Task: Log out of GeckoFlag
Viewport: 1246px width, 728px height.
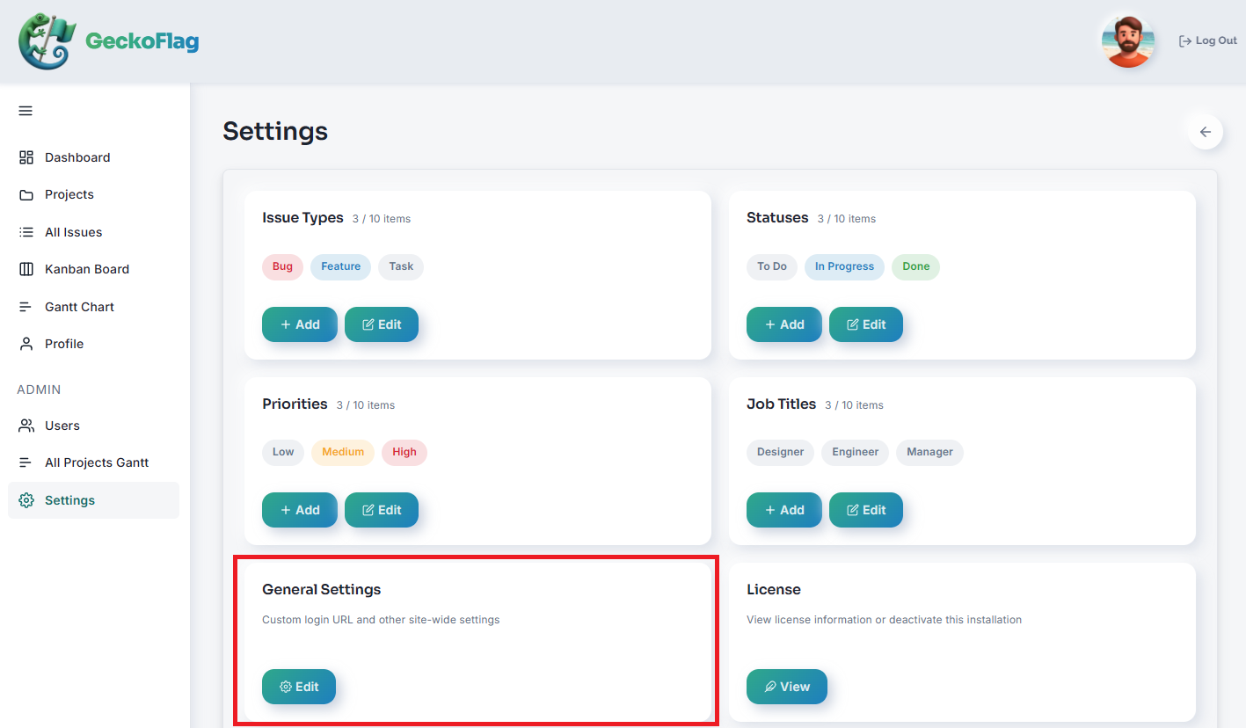Action: click(x=1208, y=40)
